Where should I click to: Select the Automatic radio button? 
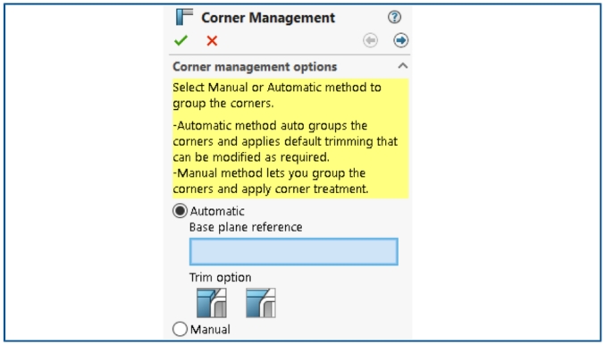coord(180,211)
